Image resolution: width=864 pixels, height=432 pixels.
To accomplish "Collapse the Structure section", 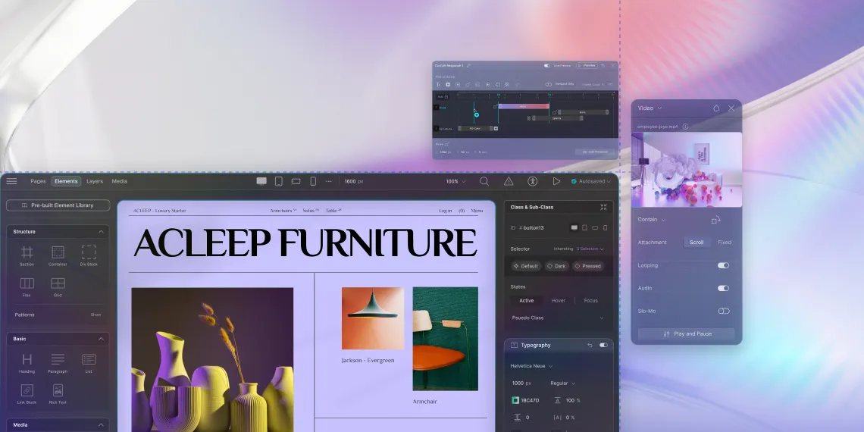I will (x=100, y=232).
